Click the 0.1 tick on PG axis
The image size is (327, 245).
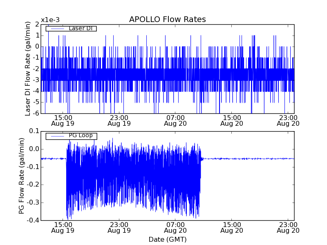pos(34,131)
